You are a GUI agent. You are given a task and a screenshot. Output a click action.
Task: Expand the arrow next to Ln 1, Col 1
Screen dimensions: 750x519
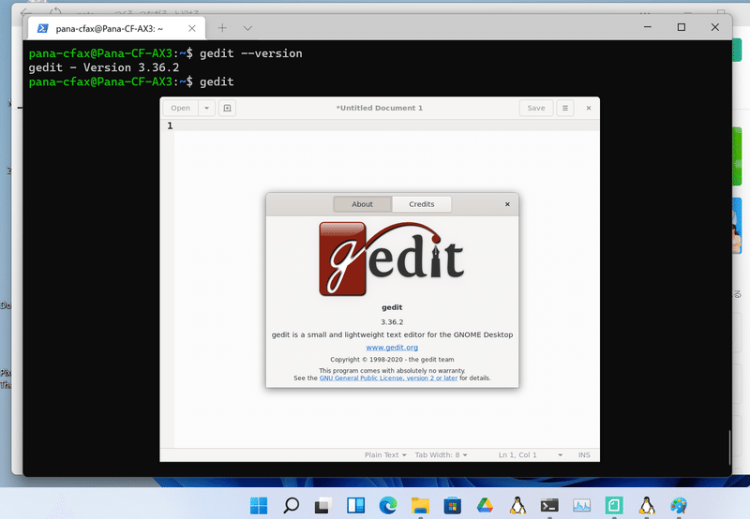[x=560, y=455]
